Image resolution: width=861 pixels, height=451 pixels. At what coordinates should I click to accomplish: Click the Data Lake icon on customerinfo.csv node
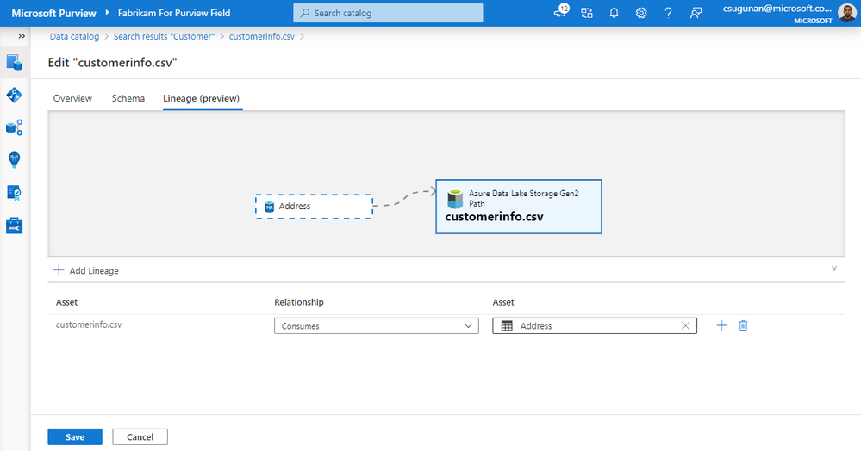tap(455, 199)
